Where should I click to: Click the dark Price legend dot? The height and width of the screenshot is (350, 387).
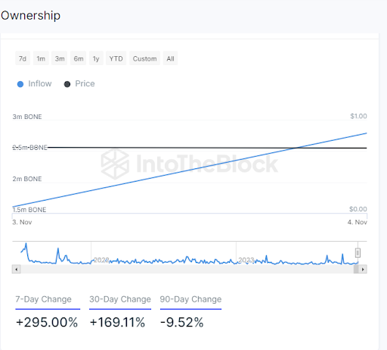click(x=67, y=84)
